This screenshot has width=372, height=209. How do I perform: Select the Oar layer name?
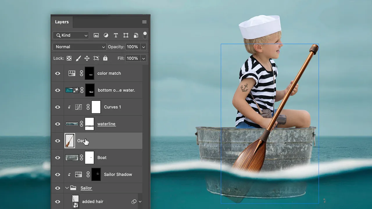pyautogui.click(x=81, y=141)
